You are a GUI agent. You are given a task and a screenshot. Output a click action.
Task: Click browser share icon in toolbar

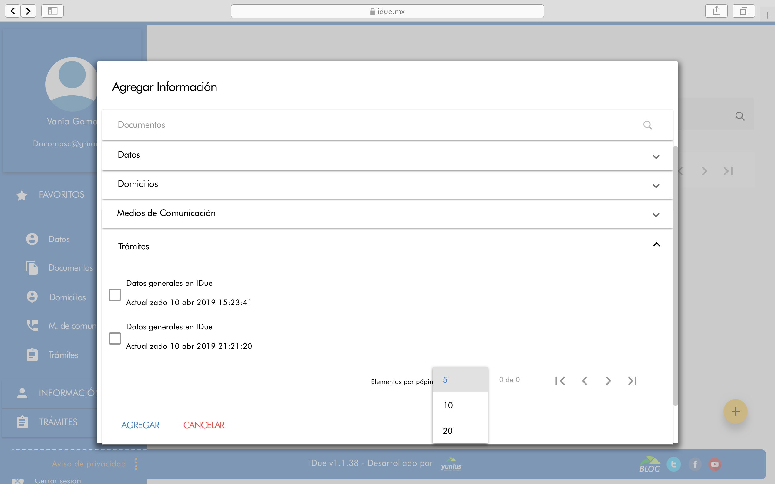716,11
